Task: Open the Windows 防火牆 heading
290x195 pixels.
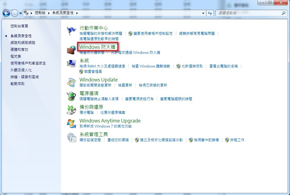Action: (97, 47)
